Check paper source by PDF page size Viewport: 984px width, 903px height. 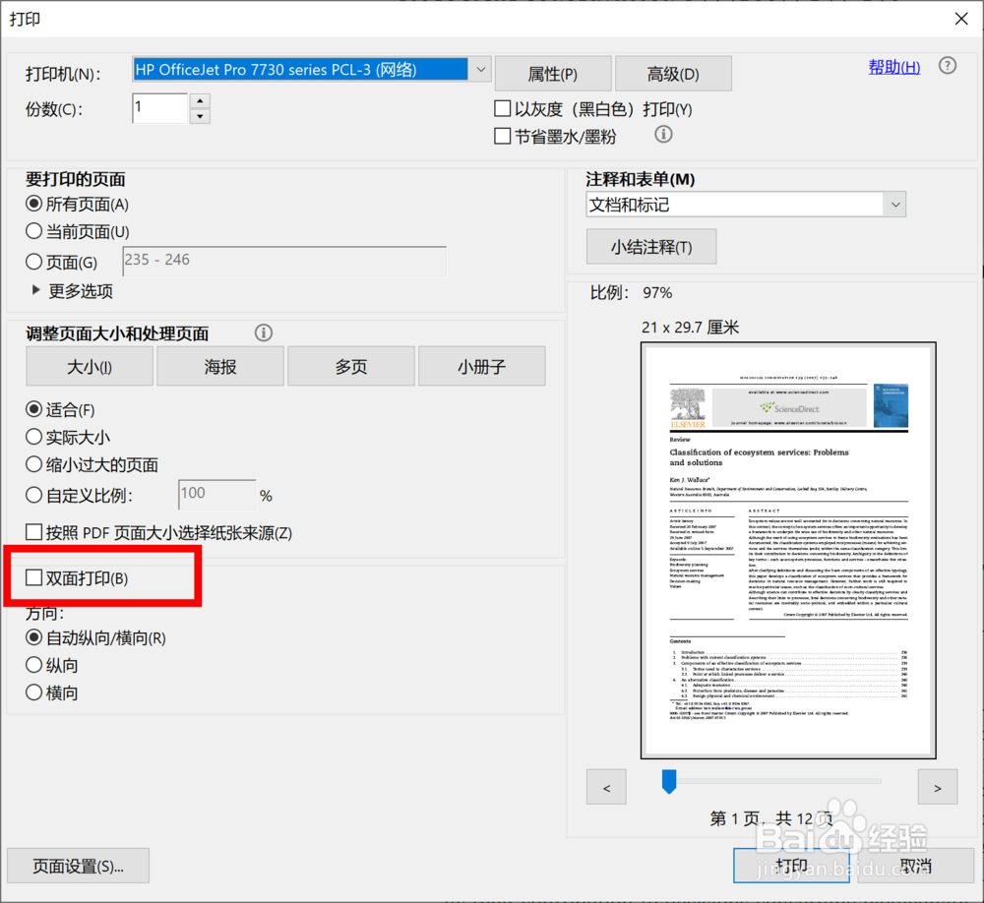[33, 532]
